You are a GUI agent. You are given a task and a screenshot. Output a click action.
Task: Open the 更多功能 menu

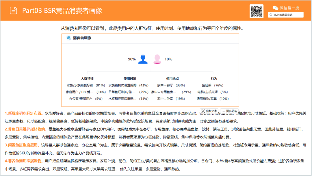pyautogui.click(x=229, y=111)
